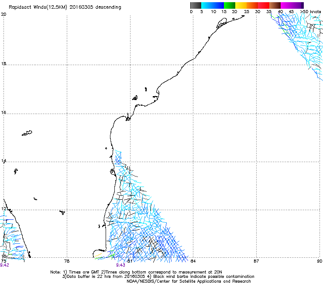Click the '>50 knots' legend label

point(311,12)
